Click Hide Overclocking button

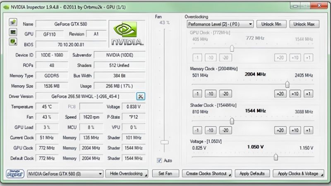pos(127,174)
